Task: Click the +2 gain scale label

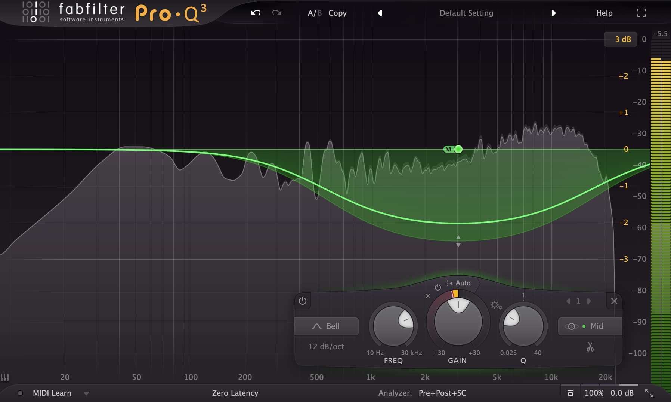Action: click(x=623, y=76)
